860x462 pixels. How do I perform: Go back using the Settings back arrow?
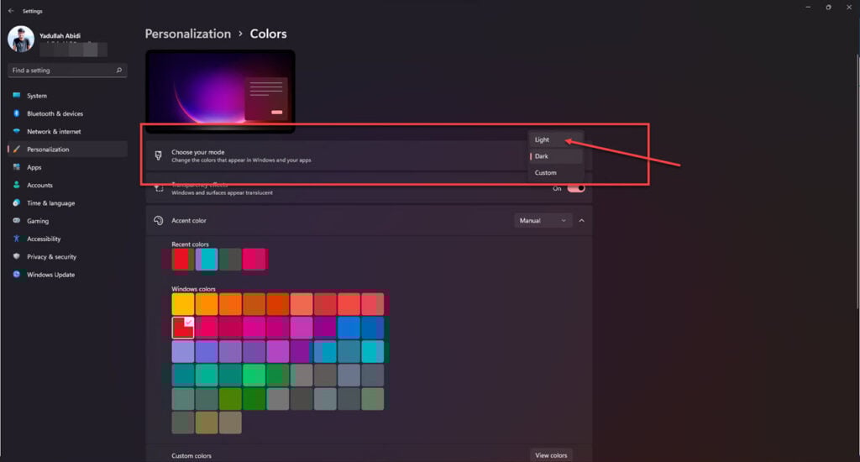[x=11, y=11]
